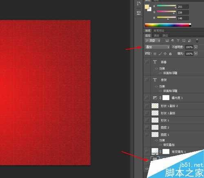This screenshot has height=178, width=204.
Task: Switch to 画笔 tab
Action: [148, 31]
